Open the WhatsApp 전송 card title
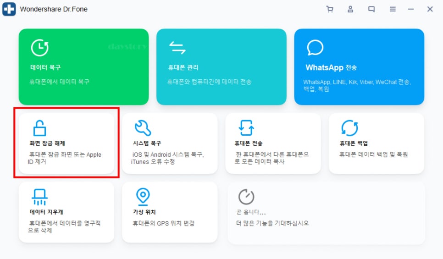 331,67
